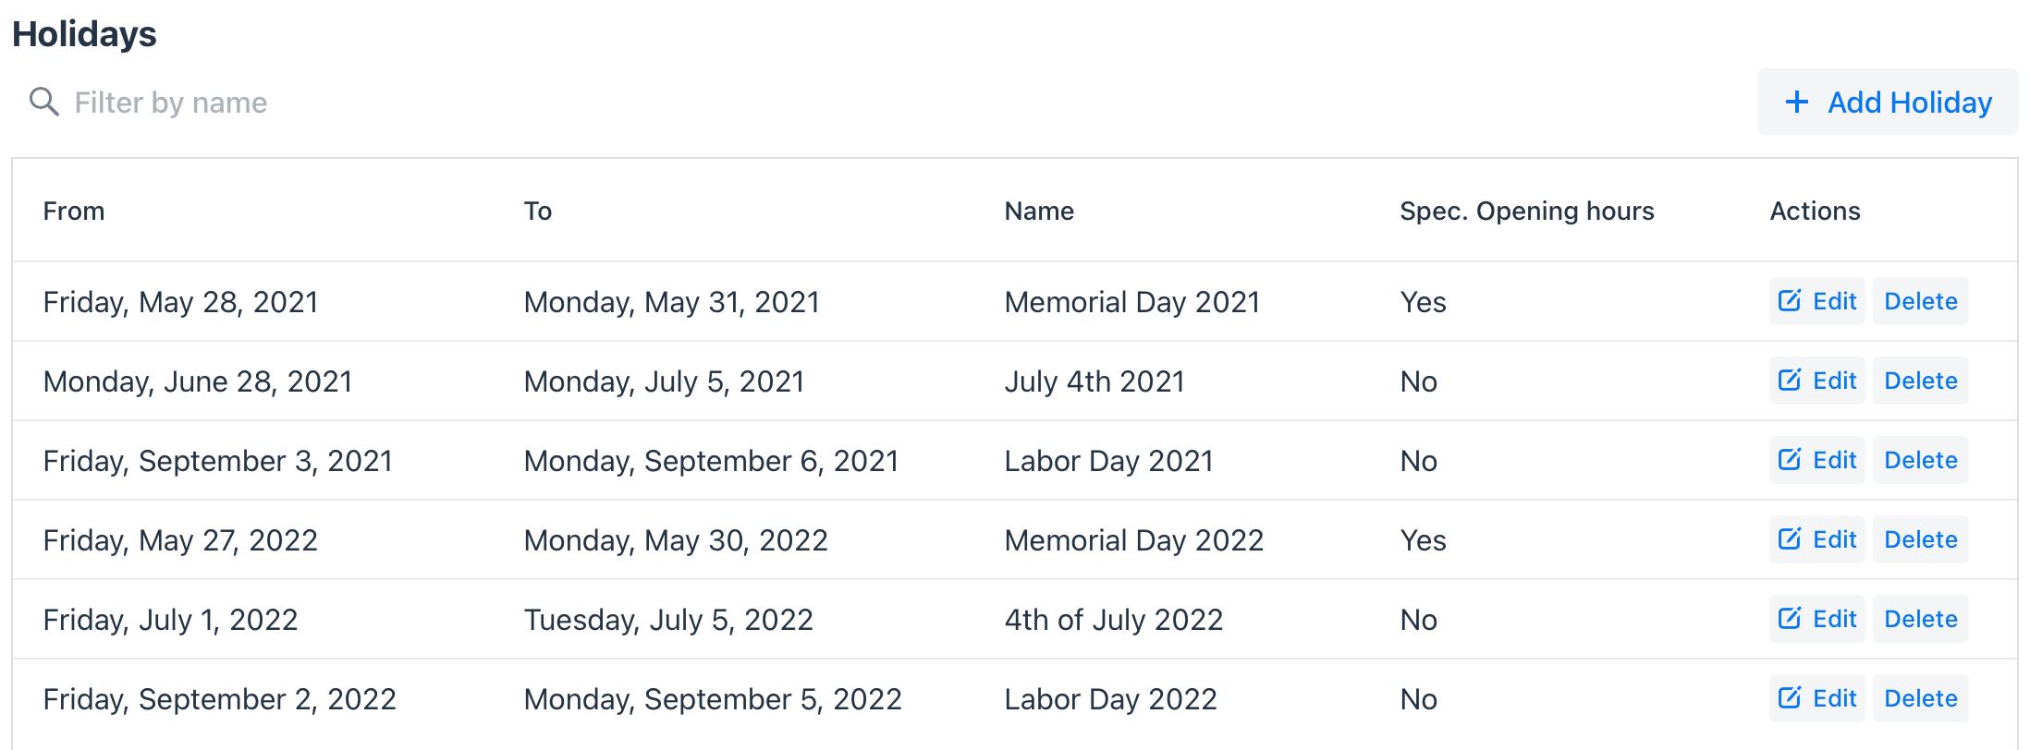
Task: Click the edit pencil icon for July 4th 2021
Action: [x=1790, y=380]
